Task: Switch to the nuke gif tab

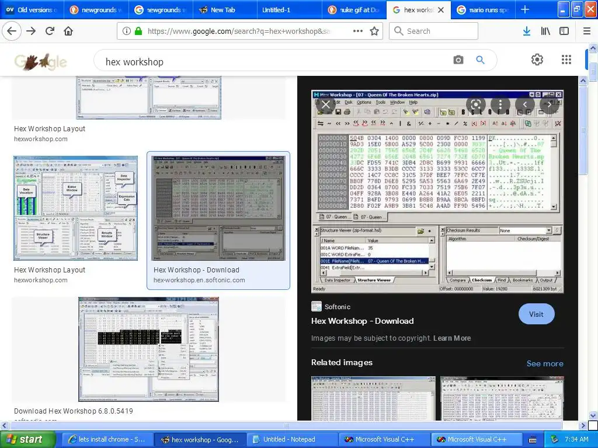Action: [x=354, y=10]
